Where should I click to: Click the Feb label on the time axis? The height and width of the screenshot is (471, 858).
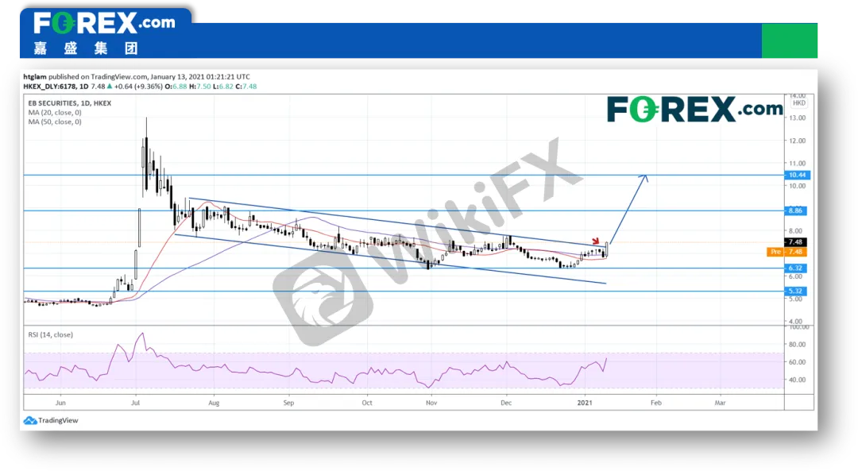(655, 403)
